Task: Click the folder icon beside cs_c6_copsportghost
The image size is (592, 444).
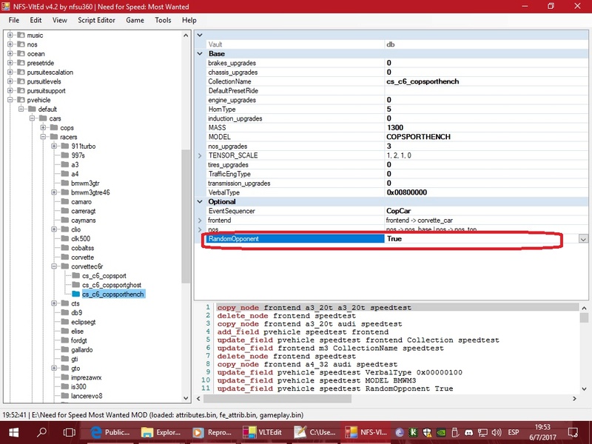Action: pos(75,285)
